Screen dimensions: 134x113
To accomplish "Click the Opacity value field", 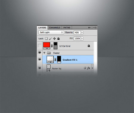I will click(77, 33).
